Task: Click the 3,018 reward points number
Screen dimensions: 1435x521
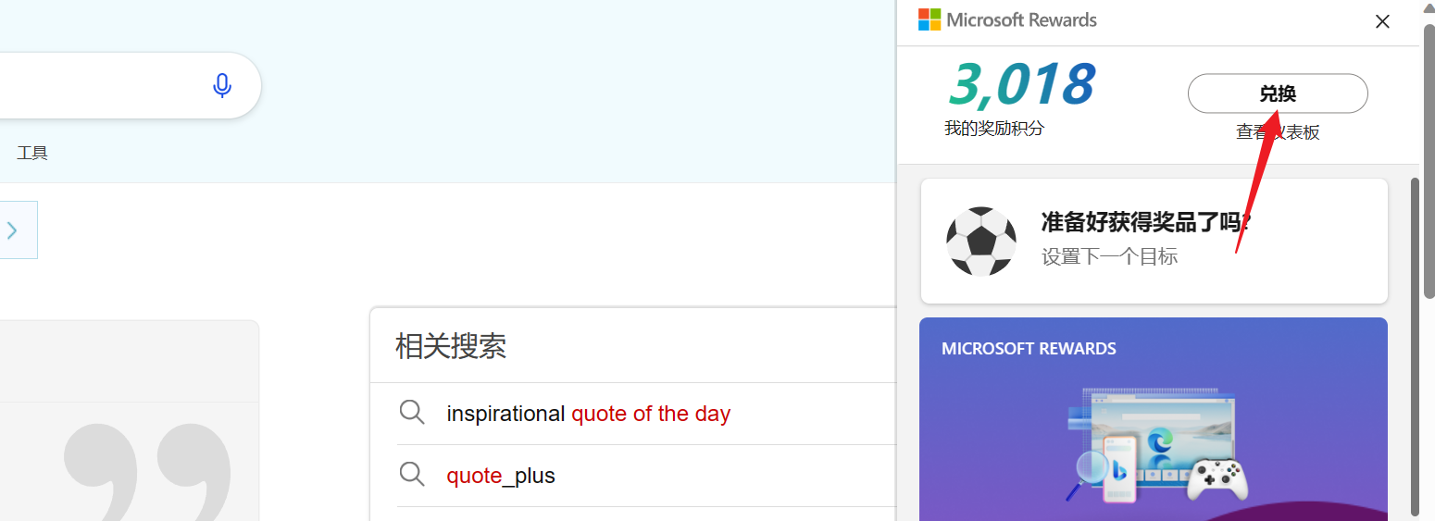Action: [x=1021, y=85]
